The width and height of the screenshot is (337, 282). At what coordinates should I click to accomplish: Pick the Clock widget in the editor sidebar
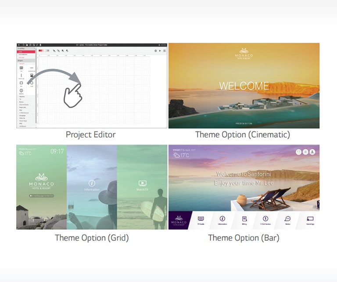point(21,90)
